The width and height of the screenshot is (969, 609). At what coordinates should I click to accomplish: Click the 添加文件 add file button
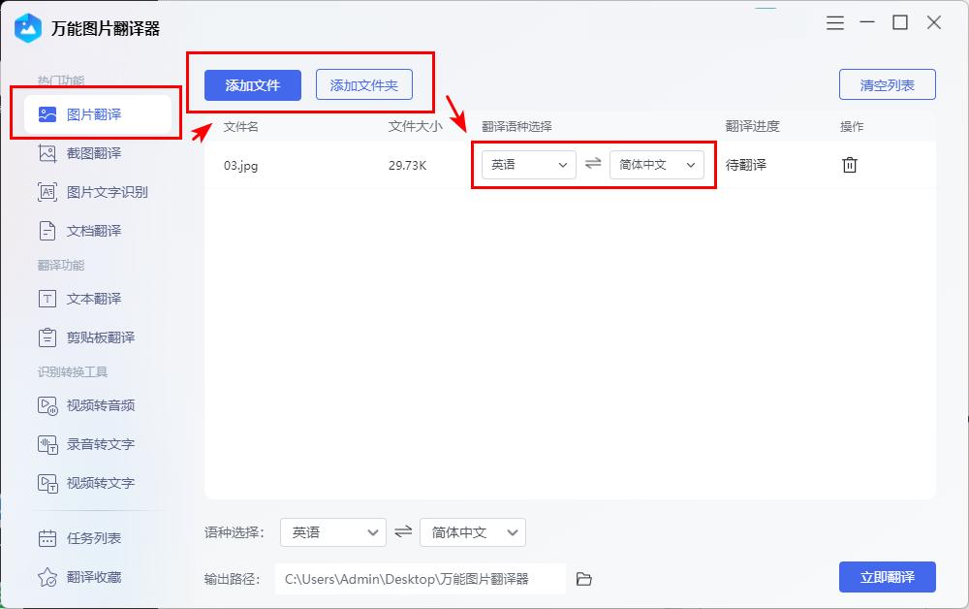tap(252, 85)
